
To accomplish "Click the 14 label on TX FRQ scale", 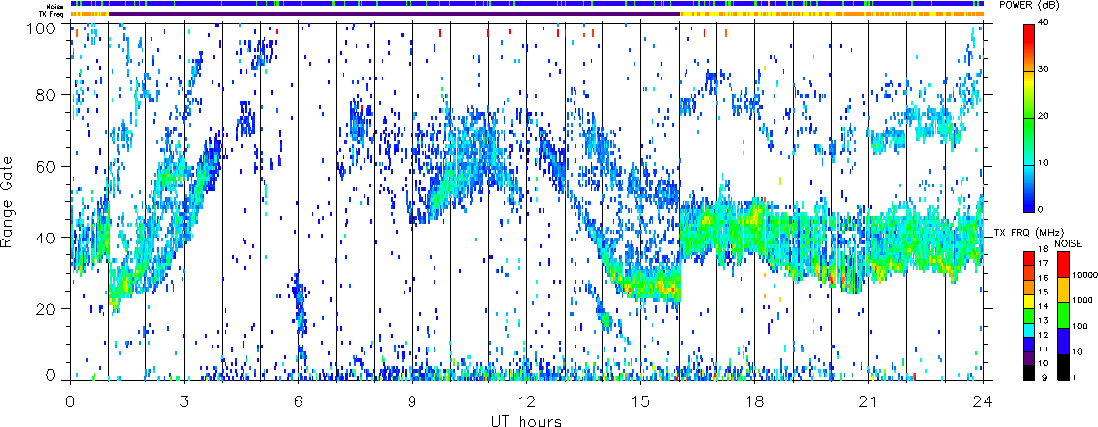I will point(1043,306).
